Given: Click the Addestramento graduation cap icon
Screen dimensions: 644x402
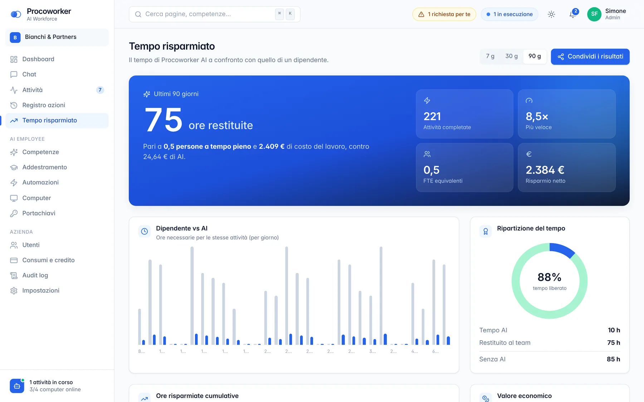Looking at the screenshot, I should click(x=14, y=167).
